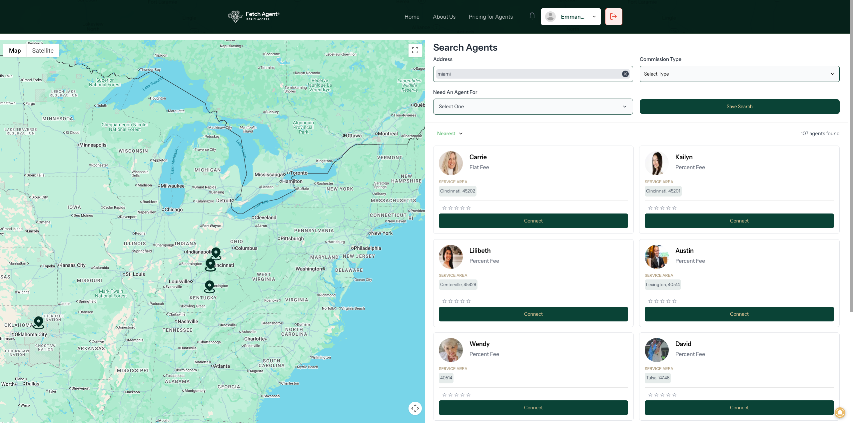Toggle fullscreen map view

click(415, 50)
